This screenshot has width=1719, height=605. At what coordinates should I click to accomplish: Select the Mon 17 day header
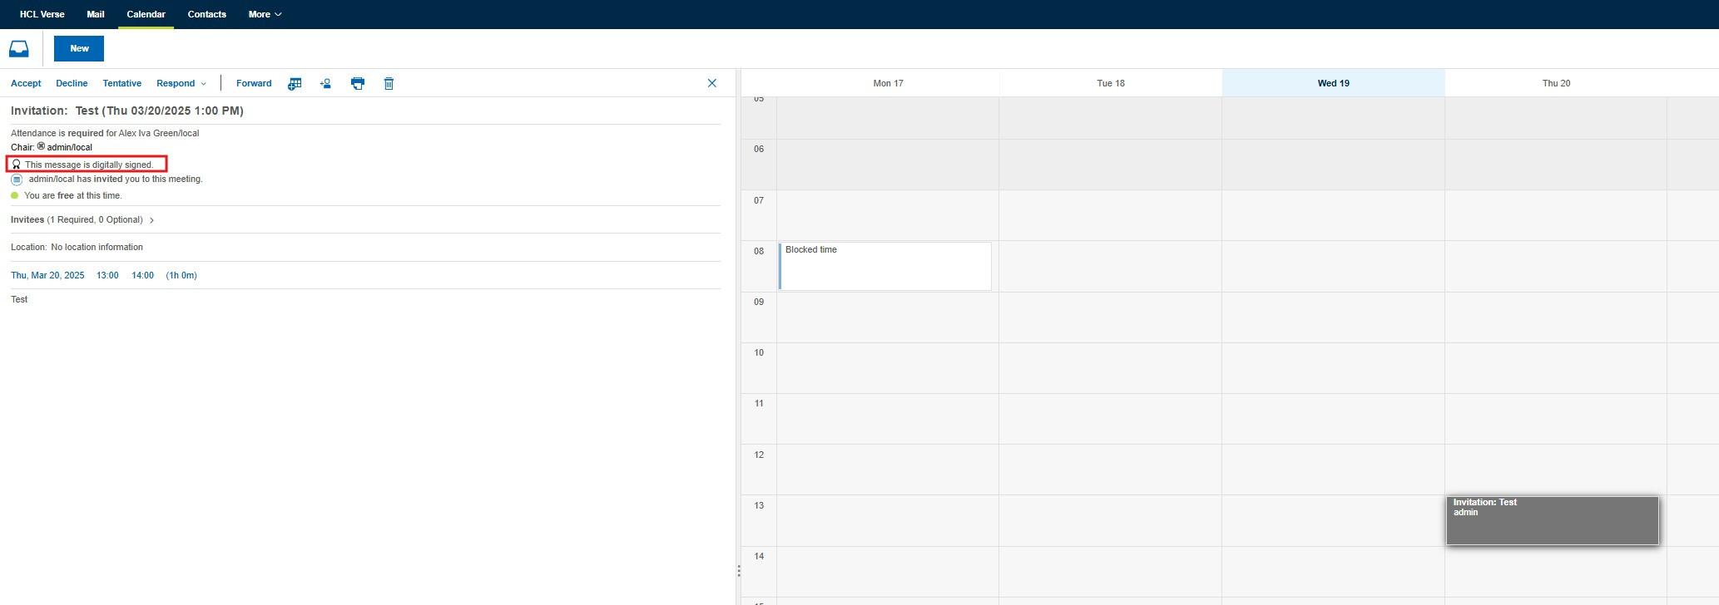(888, 83)
